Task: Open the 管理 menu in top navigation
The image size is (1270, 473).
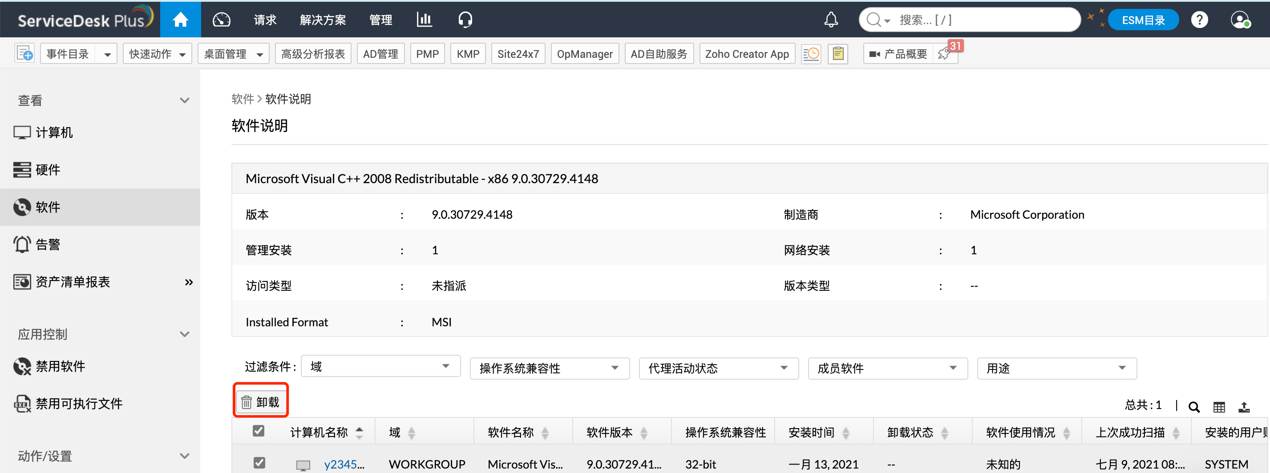Action: (x=380, y=20)
